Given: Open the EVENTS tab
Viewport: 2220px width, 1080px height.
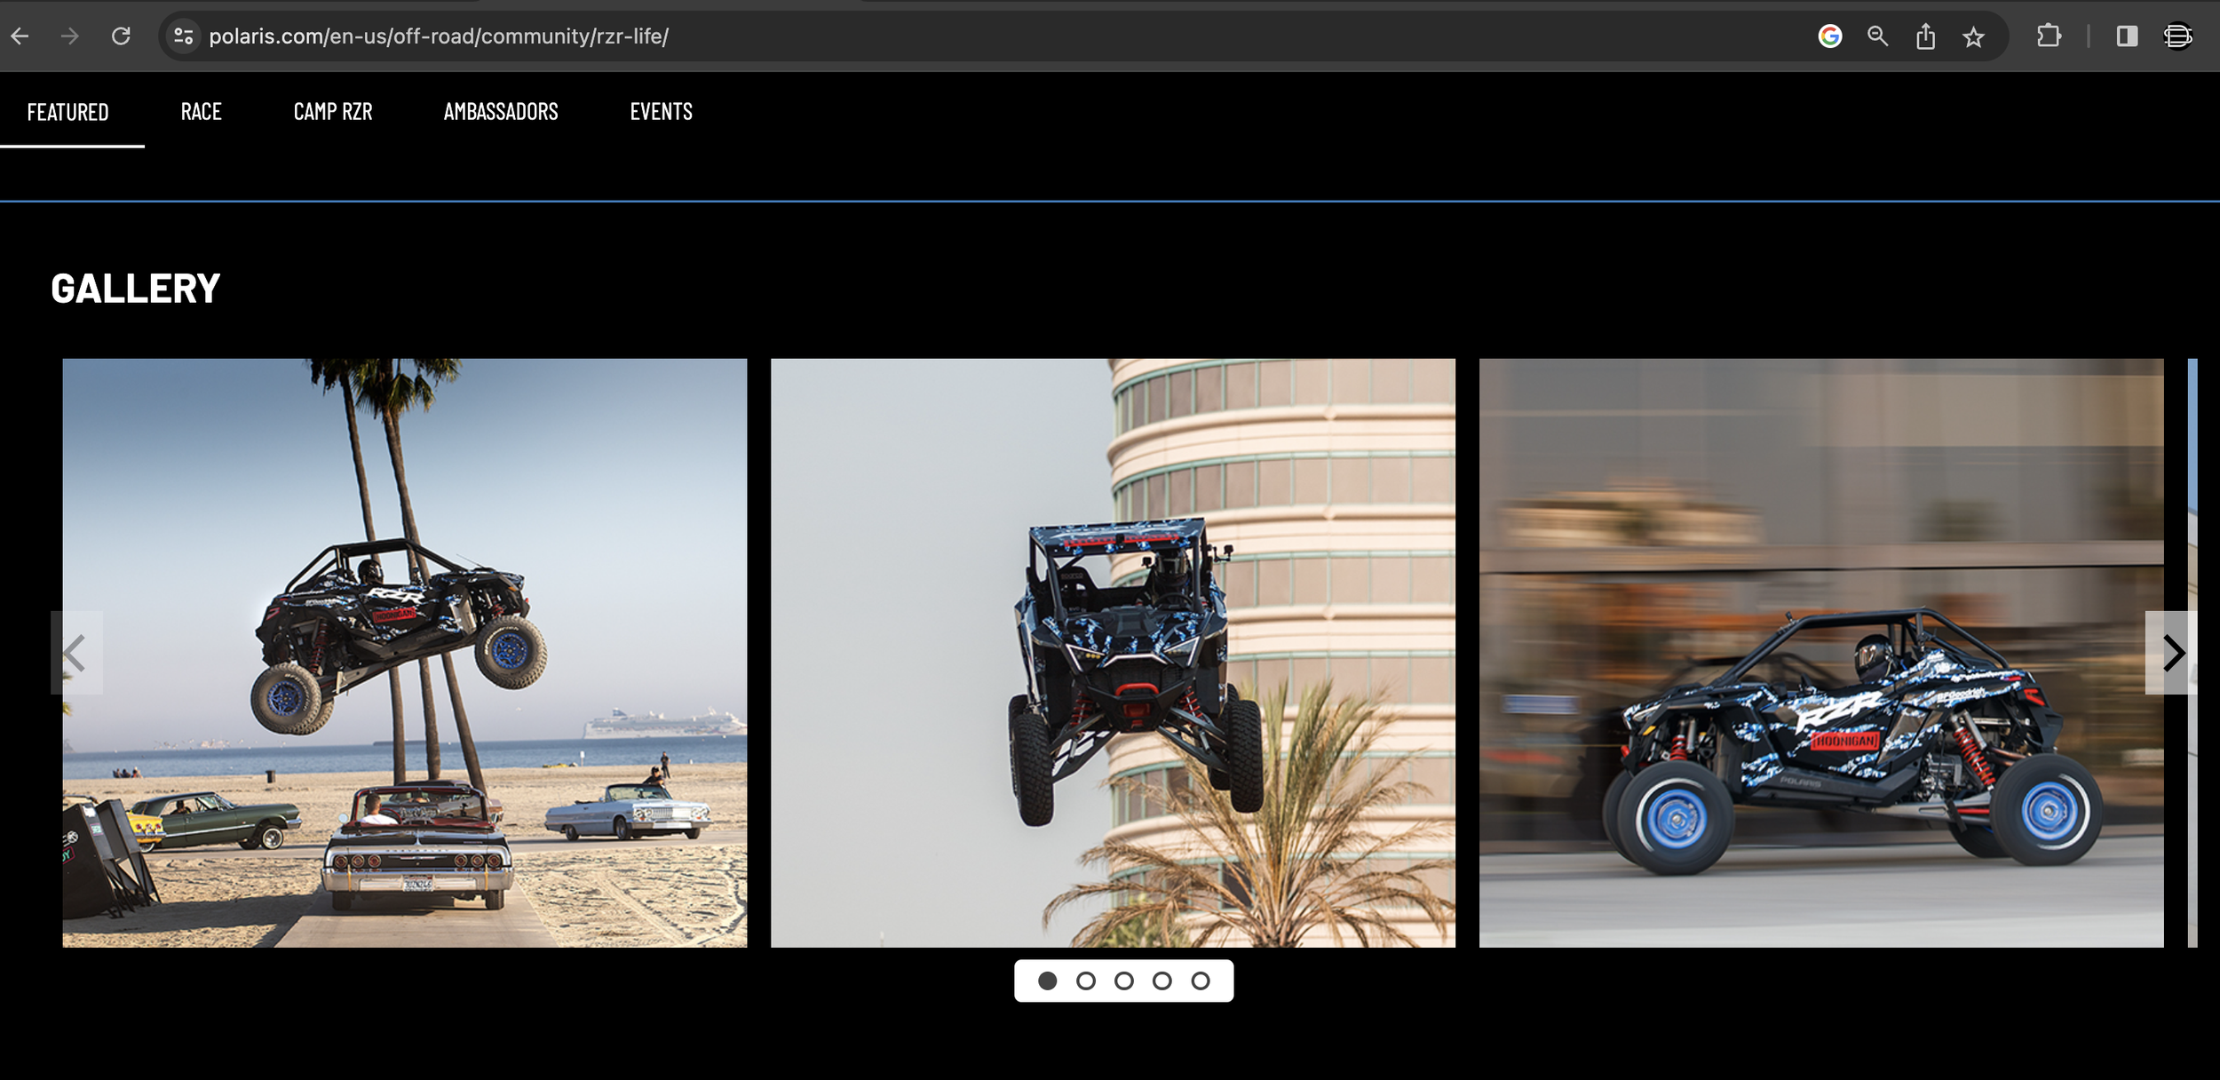Looking at the screenshot, I should coord(661,112).
